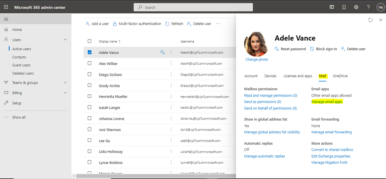Viewport: 386px width, 179px height.
Task: Open Active users in sidebar
Action: tap(22, 49)
